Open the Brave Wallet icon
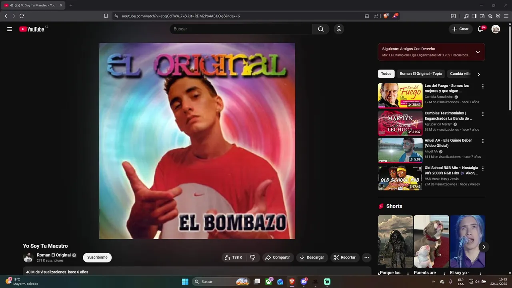Image resolution: width=512 pixels, height=288 pixels. click(x=482, y=16)
